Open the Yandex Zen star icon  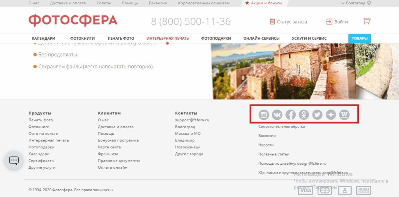[331, 115]
